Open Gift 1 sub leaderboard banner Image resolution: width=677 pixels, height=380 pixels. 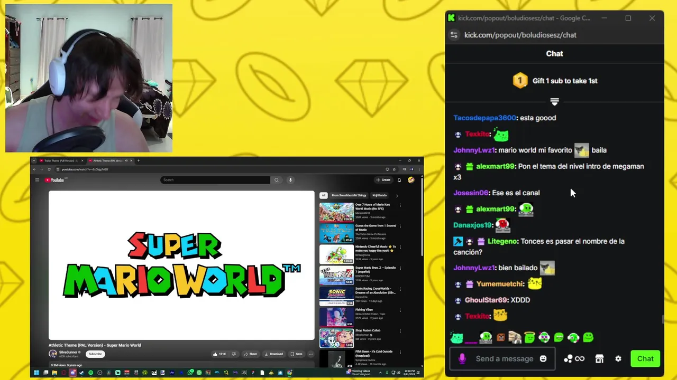pos(554,81)
